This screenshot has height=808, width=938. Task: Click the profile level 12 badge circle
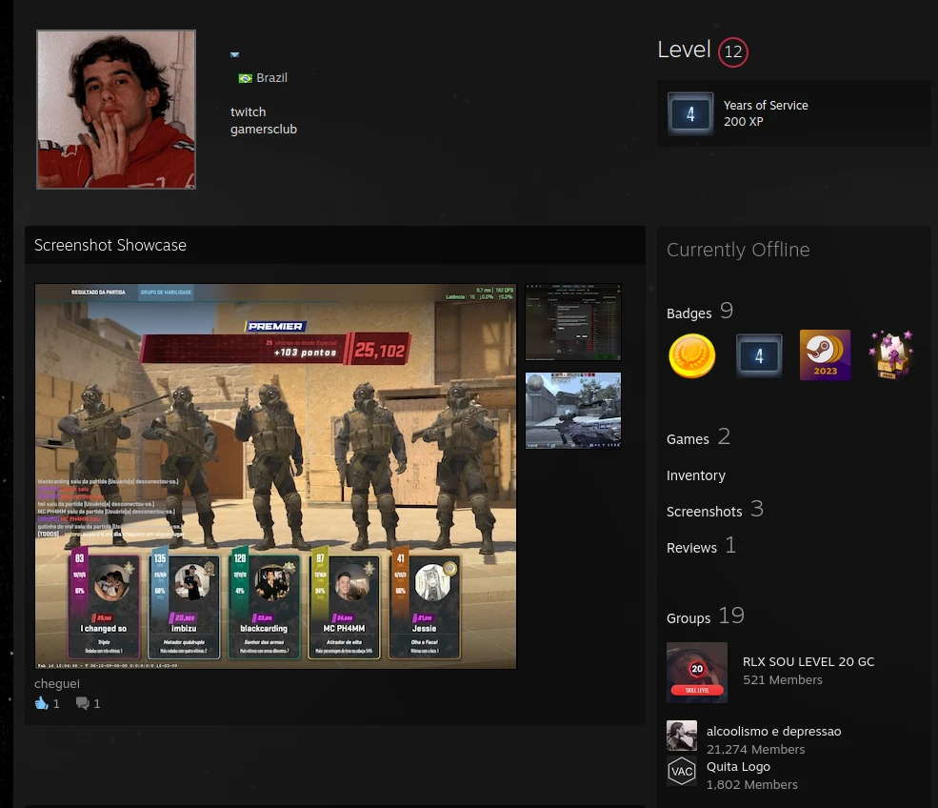pyautogui.click(x=732, y=52)
